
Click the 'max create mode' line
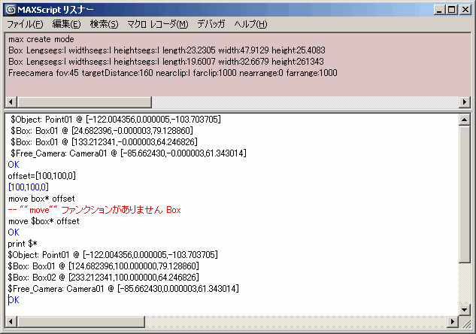(x=41, y=39)
